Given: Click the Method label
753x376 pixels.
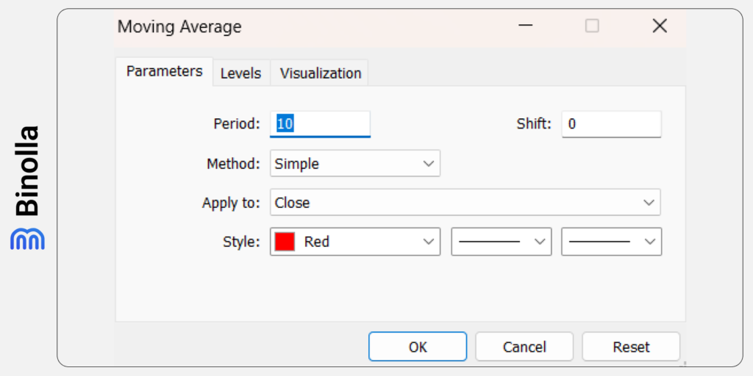Looking at the screenshot, I should [233, 164].
